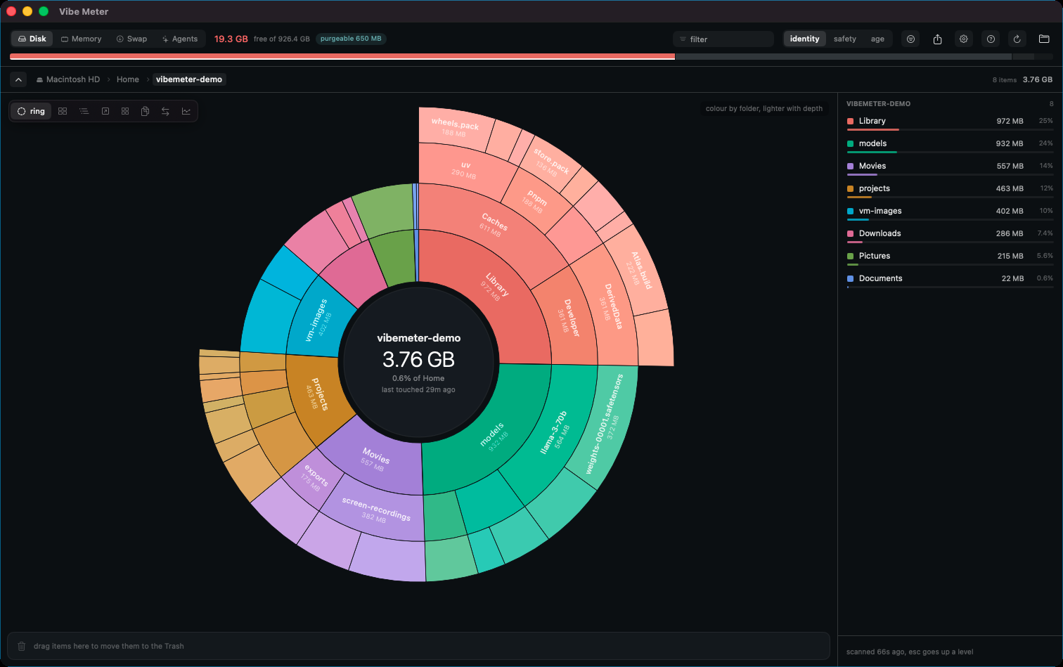Select the grid icon left of the duplicate-files icon
Screen dimensions: 1063x667
[x=125, y=111]
